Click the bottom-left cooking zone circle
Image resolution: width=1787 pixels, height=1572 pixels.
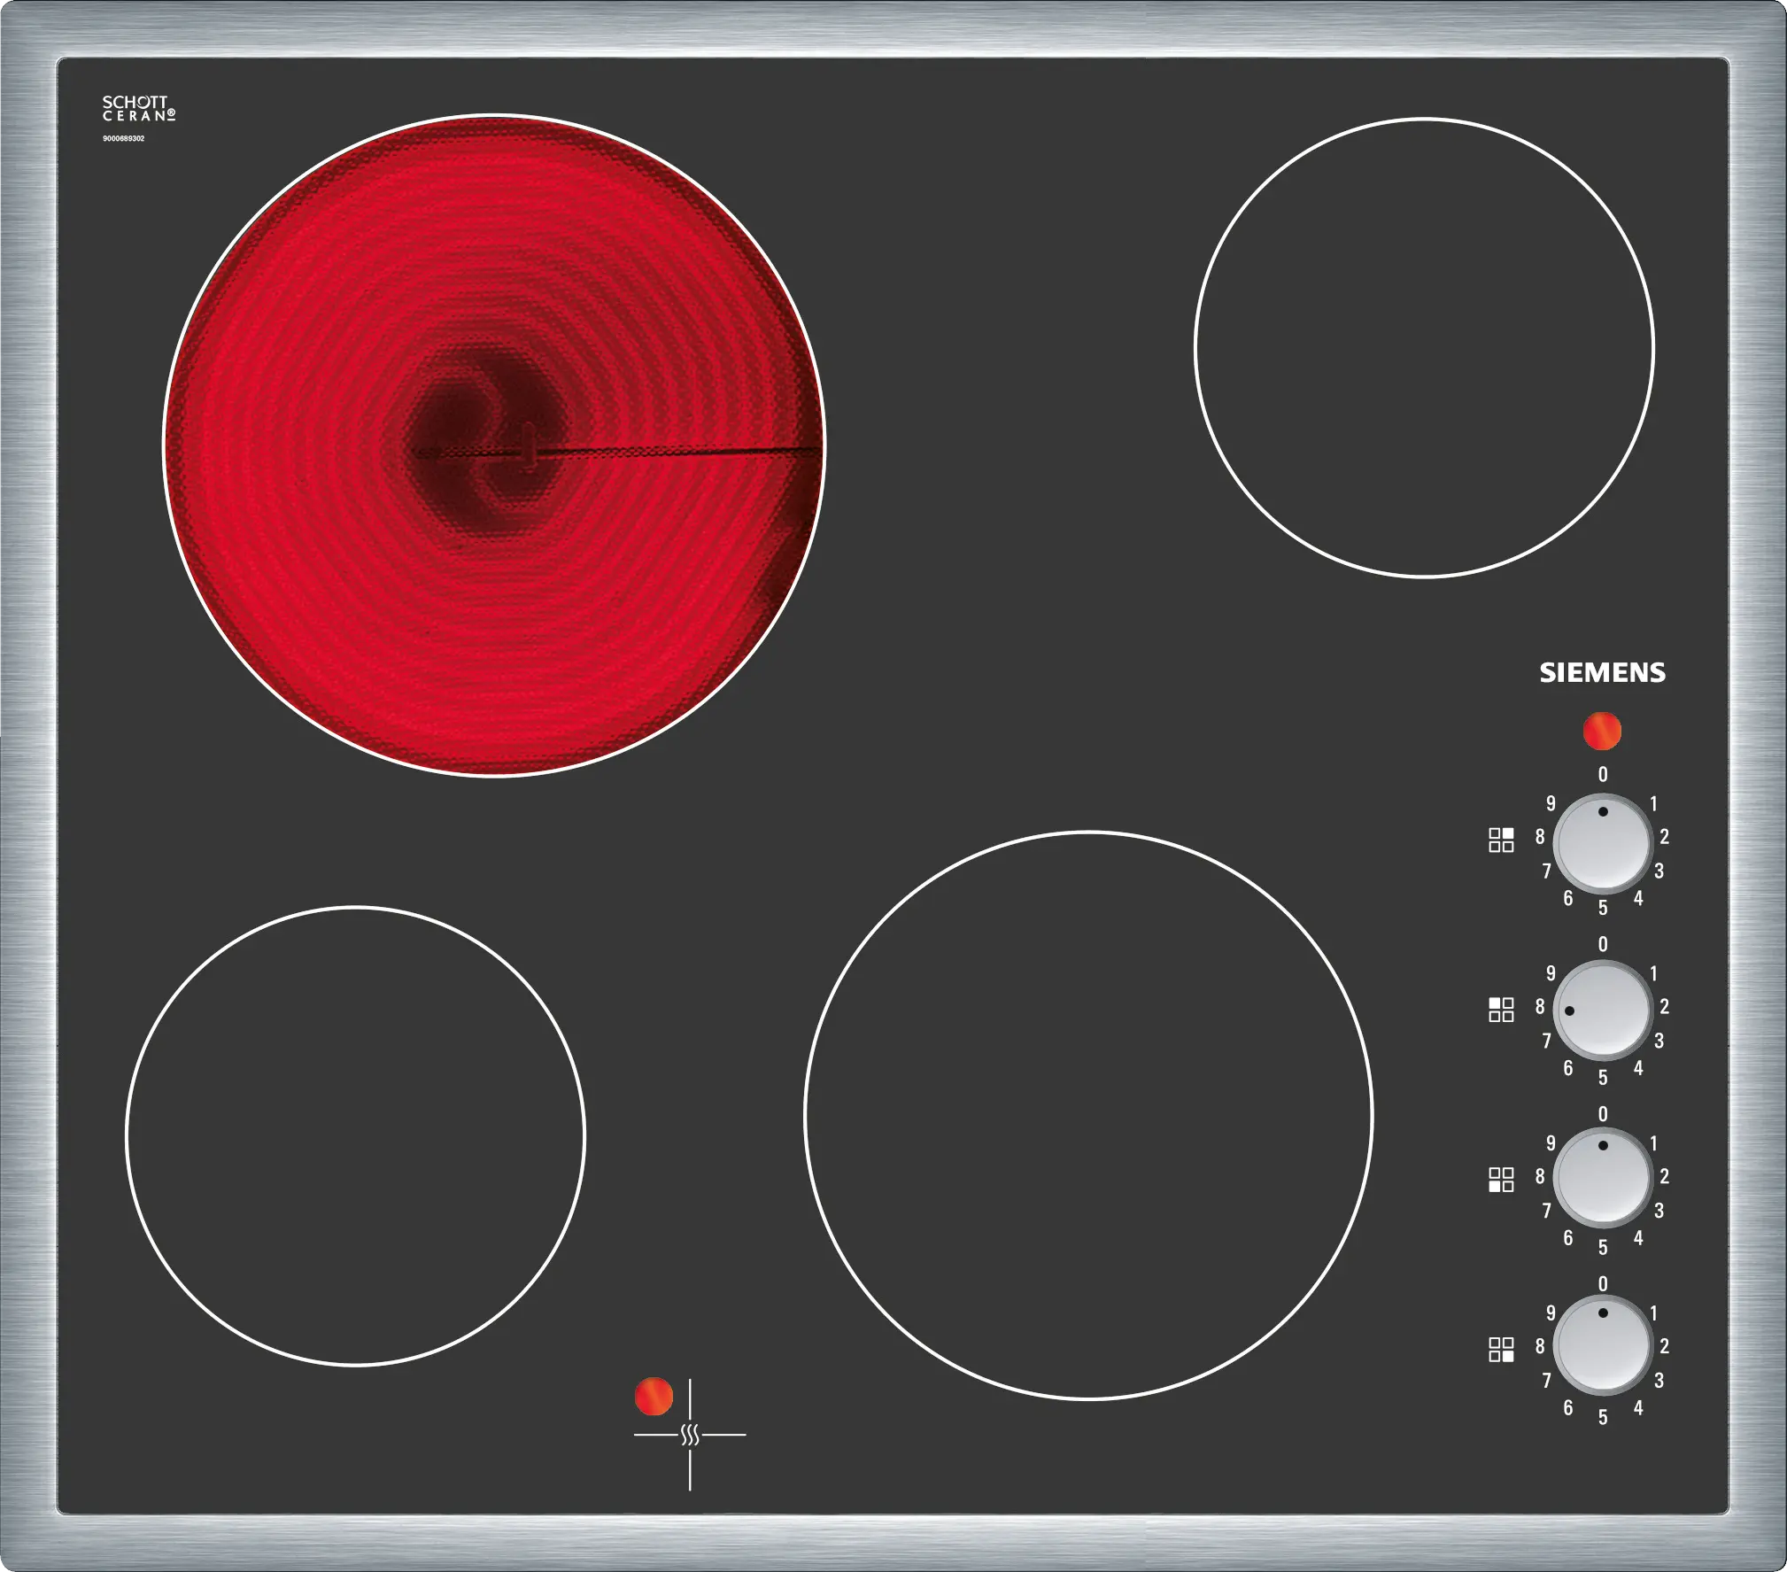click(355, 1136)
